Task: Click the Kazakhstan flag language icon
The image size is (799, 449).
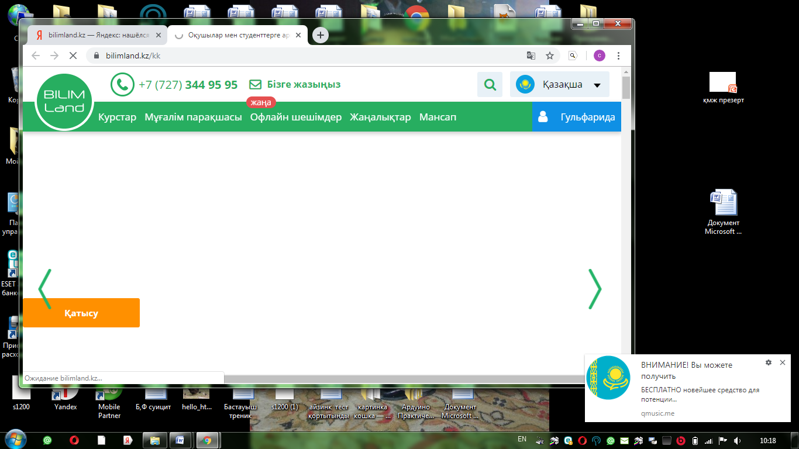Action: tap(525, 84)
